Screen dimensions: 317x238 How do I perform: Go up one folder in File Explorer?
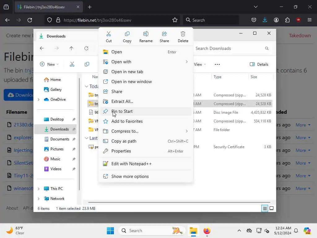72,48
